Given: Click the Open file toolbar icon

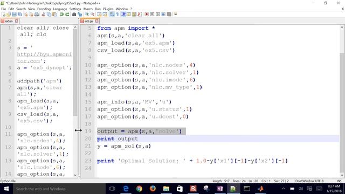Looking at the screenshot, I should [9, 15].
